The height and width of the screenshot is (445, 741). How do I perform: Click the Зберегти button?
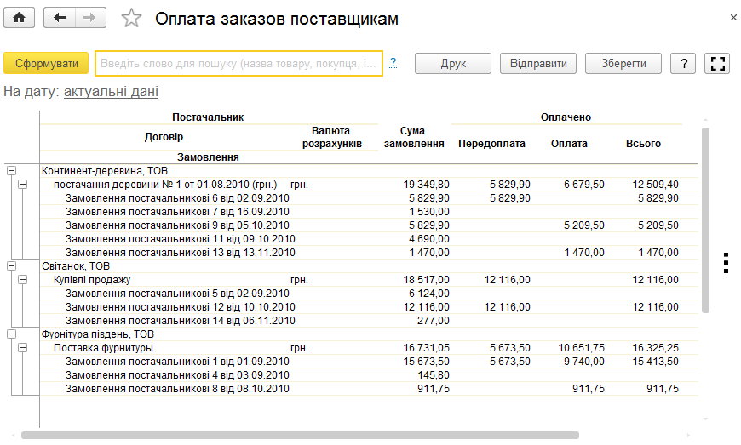tap(623, 63)
